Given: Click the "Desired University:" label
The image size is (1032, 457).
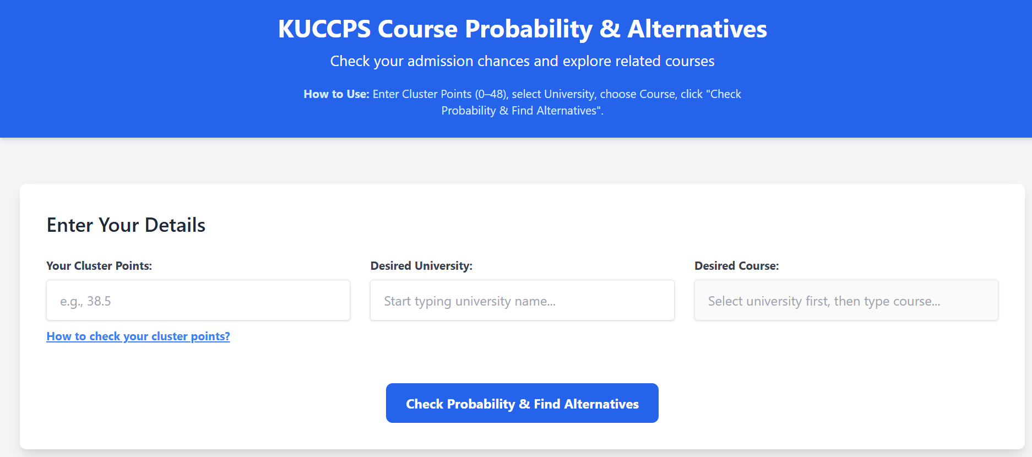Looking at the screenshot, I should pyautogui.click(x=421, y=265).
